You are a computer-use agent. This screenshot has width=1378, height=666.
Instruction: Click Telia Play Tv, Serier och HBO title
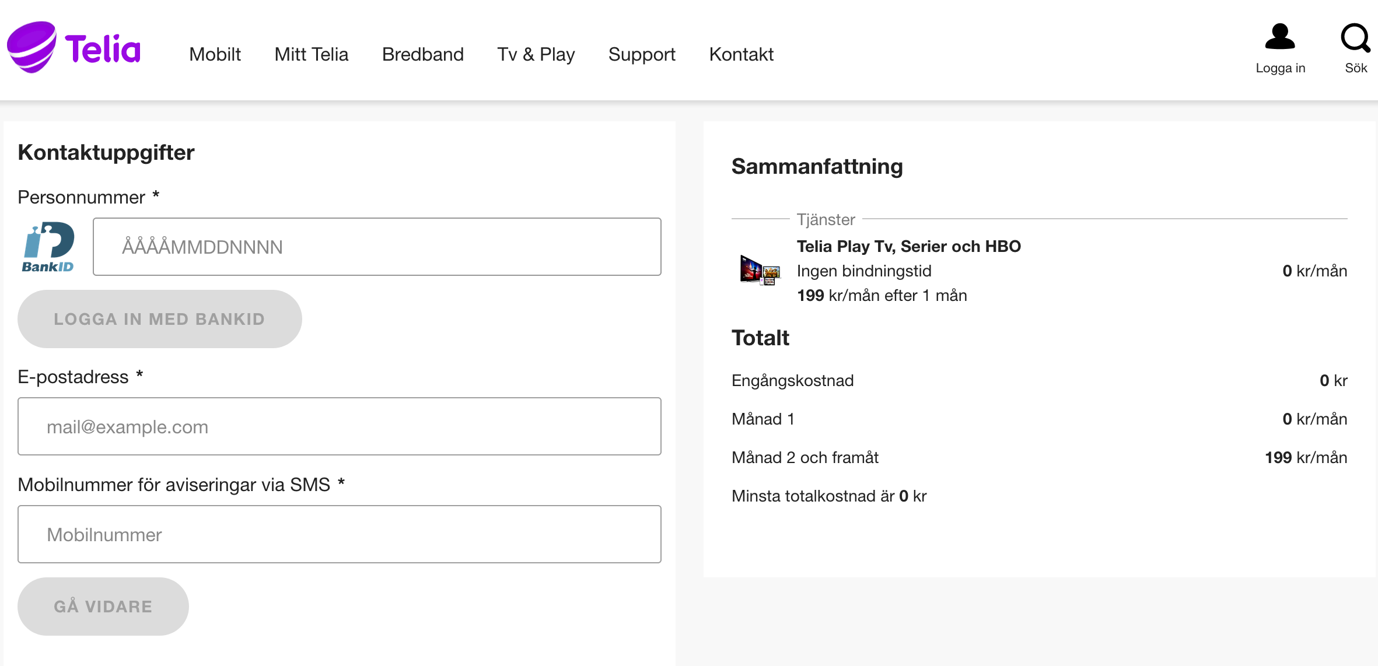click(908, 246)
